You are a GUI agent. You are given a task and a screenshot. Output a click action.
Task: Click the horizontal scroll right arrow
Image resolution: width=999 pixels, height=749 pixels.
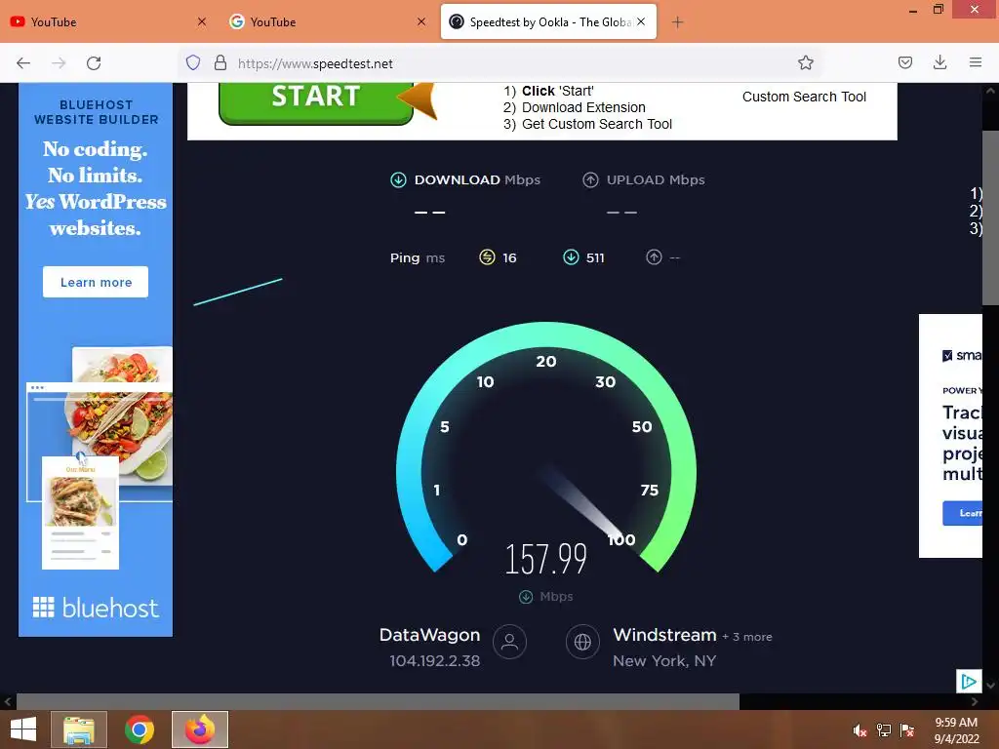[x=975, y=702]
